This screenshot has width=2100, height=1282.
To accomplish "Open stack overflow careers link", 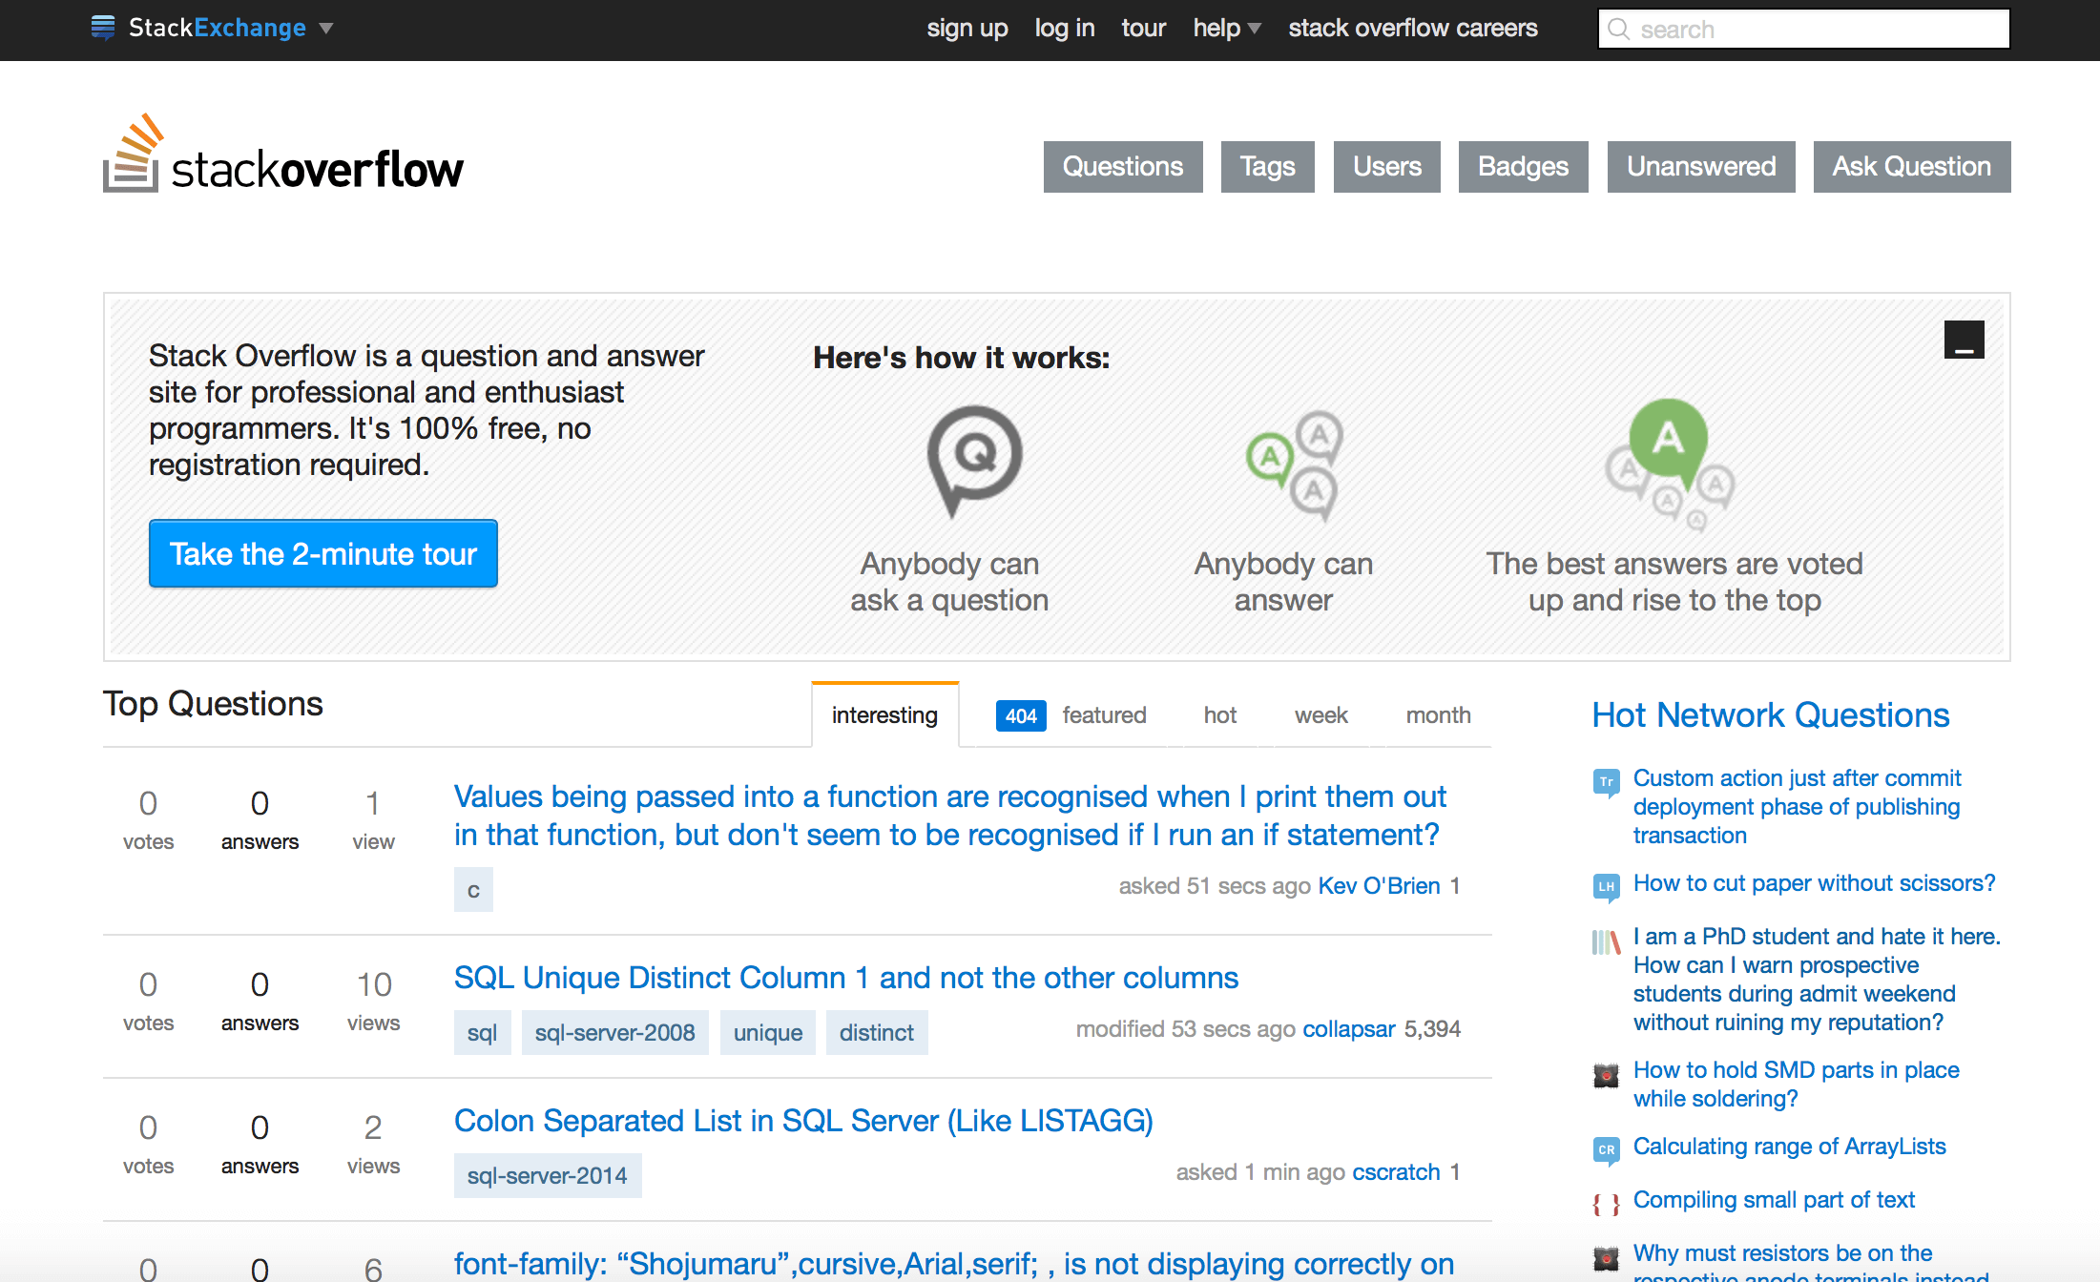I will (x=1413, y=29).
